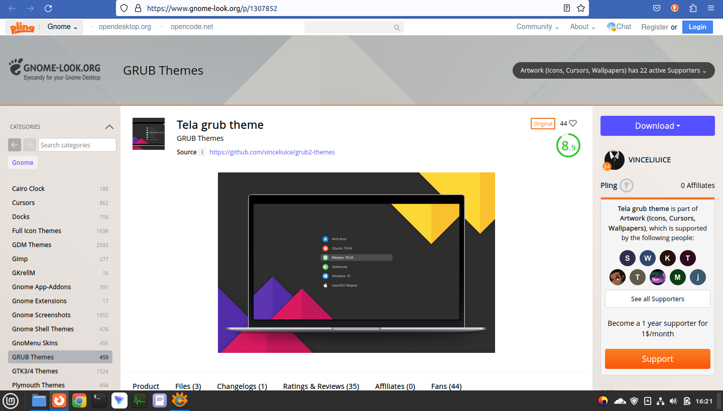Toggle reader view in the address bar
The image size is (723, 411).
click(567, 8)
